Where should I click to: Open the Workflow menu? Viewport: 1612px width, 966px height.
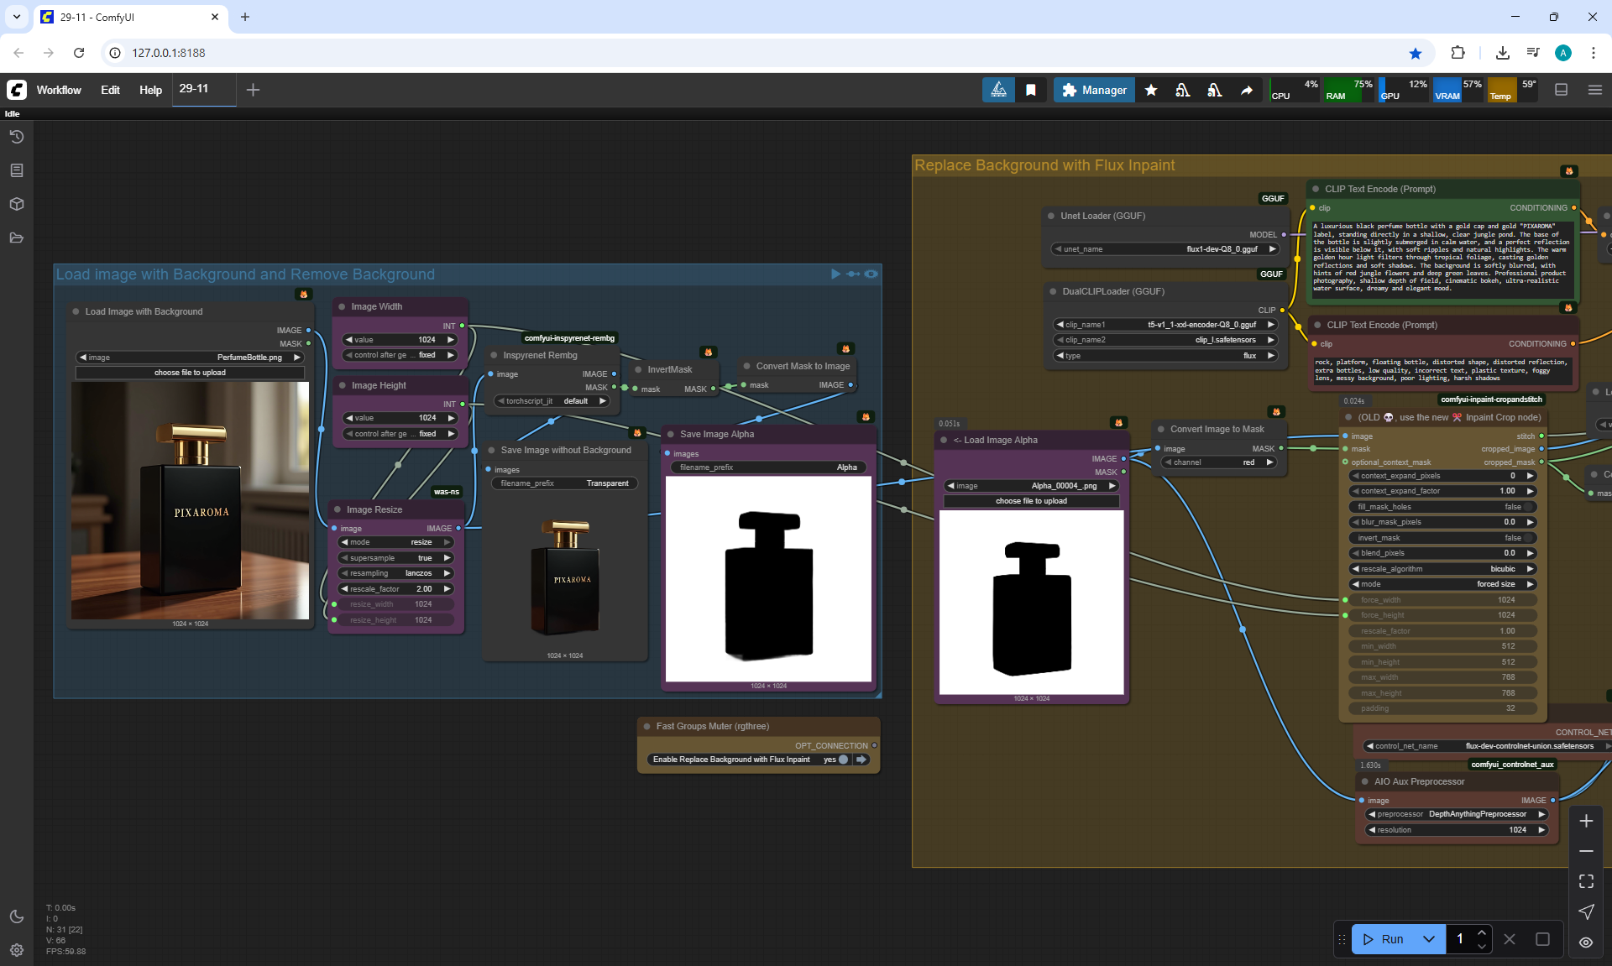pos(59,90)
